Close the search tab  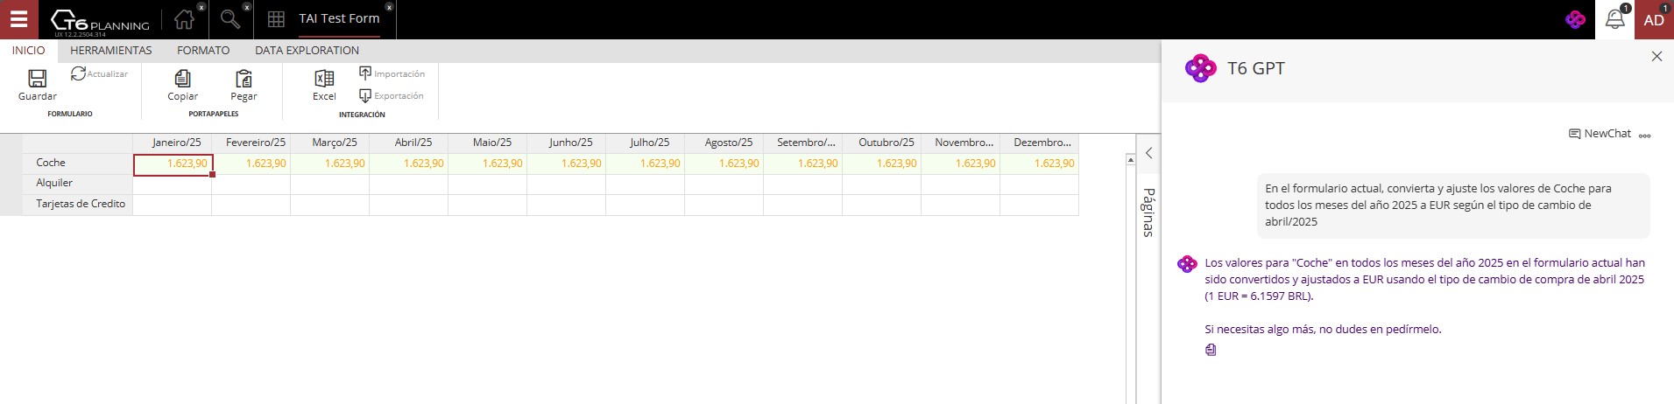click(x=247, y=7)
